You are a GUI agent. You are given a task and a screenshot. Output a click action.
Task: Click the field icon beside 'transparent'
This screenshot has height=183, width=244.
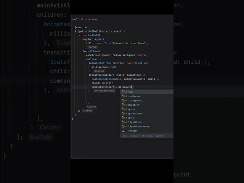123,101
